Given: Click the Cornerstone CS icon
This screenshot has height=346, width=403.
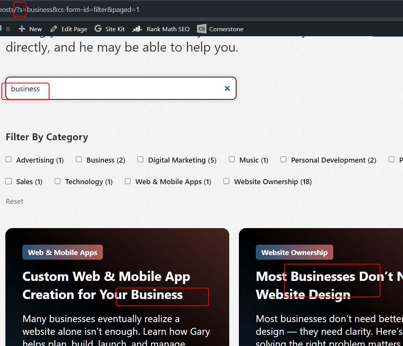Looking at the screenshot, I should click(x=201, y=29).
